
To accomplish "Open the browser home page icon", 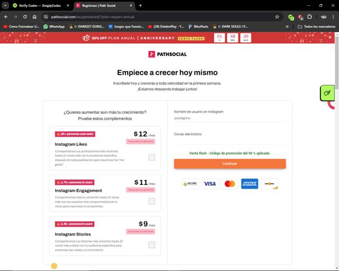I will (34, 17).
